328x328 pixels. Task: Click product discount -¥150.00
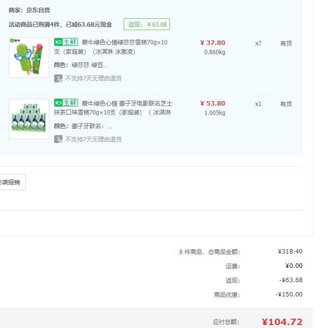(289, 294)
